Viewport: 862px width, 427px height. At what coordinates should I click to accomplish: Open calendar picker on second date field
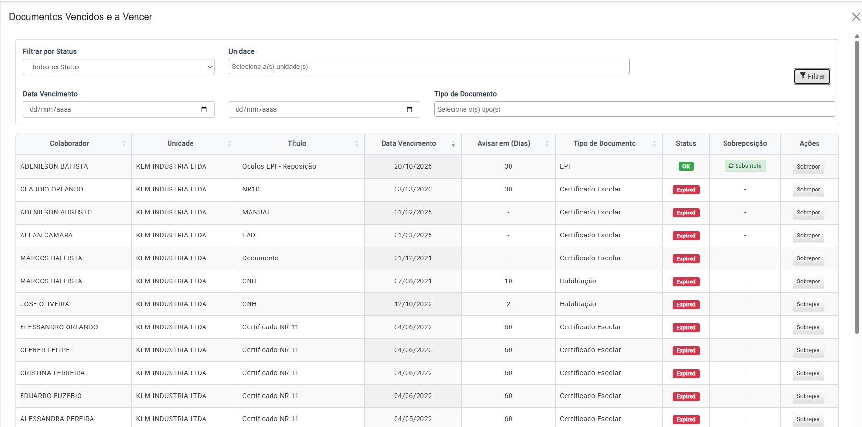pyautogui.click(x=409, y=110)
